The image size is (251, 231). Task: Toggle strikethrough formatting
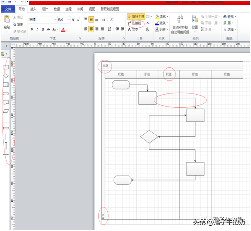point(48,29)
